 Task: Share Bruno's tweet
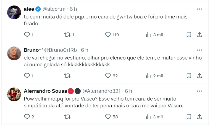(199, 76)
